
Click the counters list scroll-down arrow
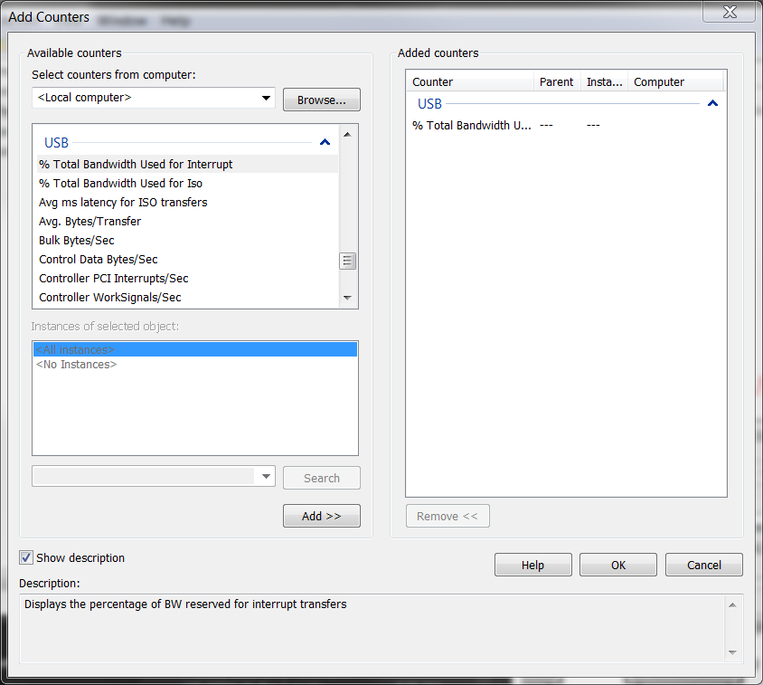(348, 297)
